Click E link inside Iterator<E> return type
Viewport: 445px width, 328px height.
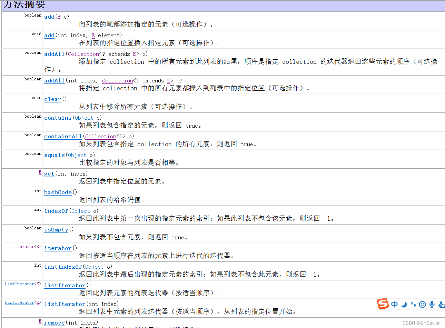pos(38,247)
